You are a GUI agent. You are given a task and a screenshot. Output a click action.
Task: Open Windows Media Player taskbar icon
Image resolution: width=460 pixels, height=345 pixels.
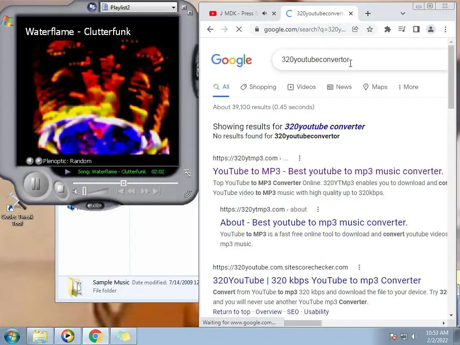pyautogui.click(x=67, y=336)
